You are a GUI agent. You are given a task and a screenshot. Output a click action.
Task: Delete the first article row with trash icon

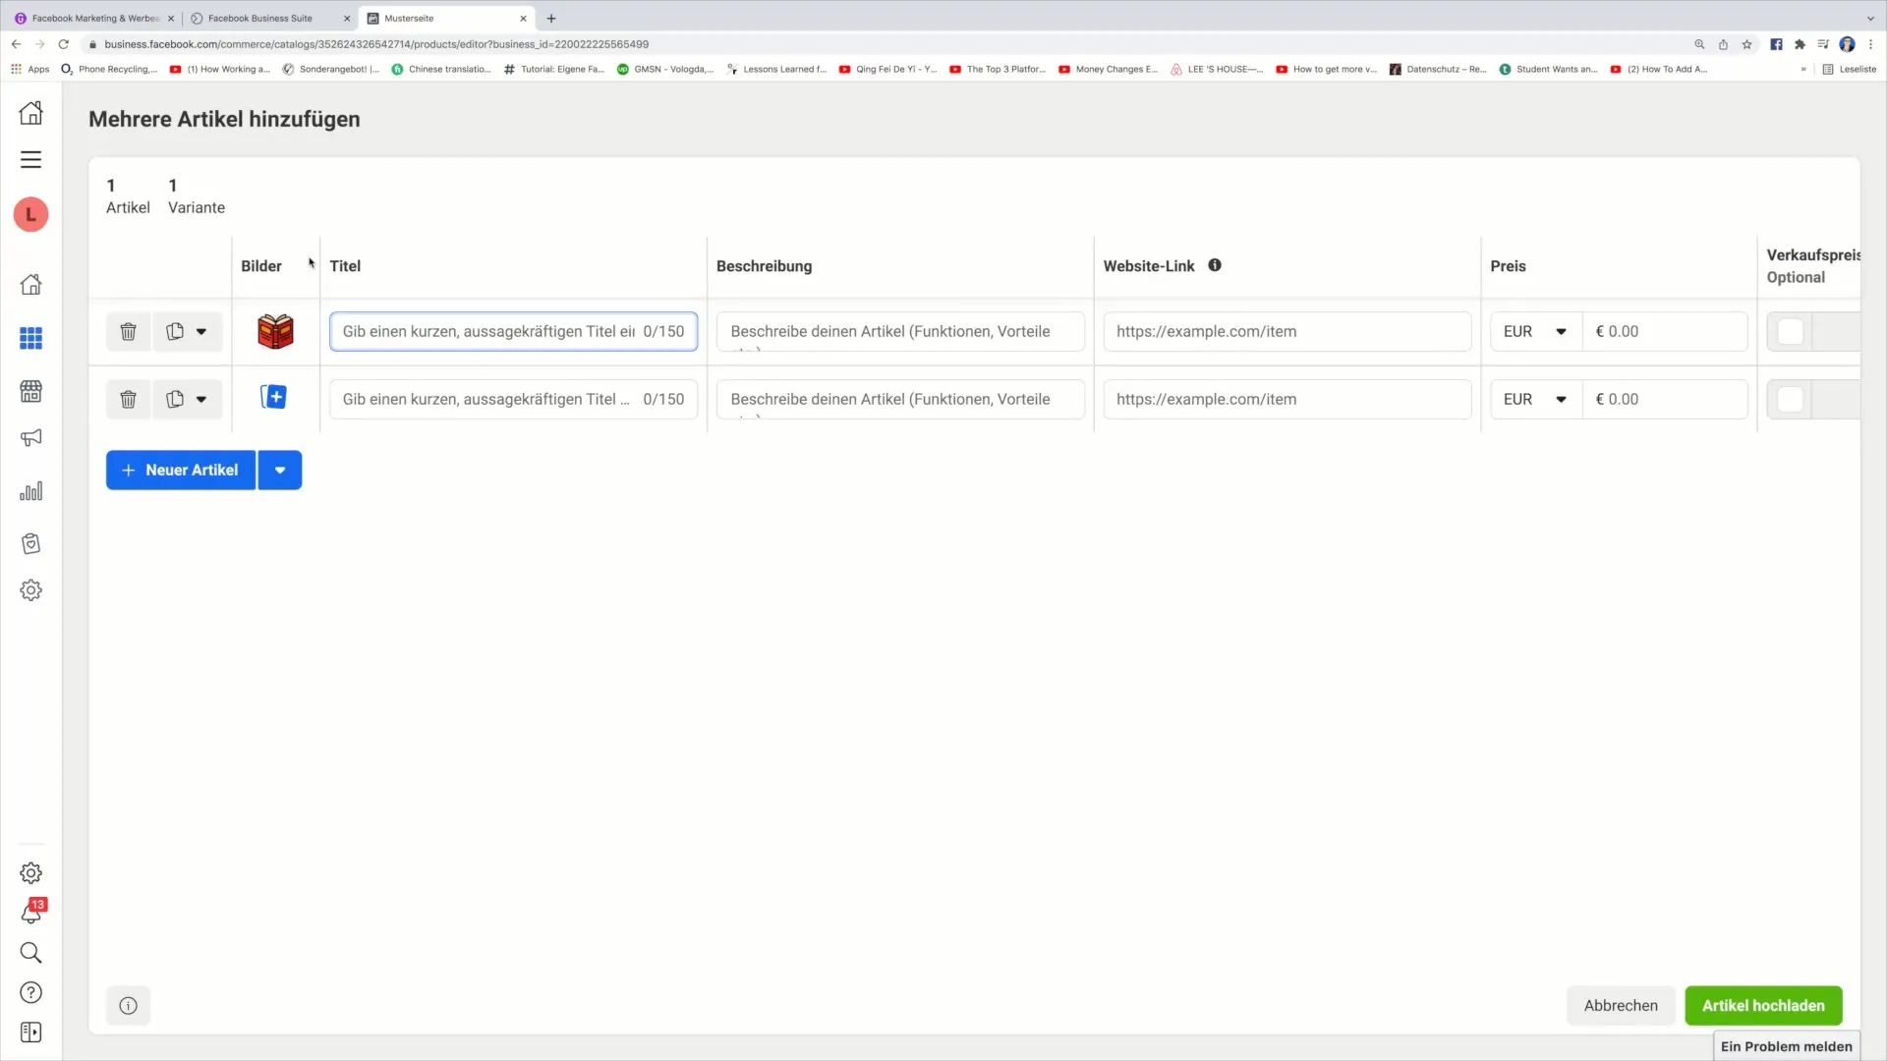[128, 331]
